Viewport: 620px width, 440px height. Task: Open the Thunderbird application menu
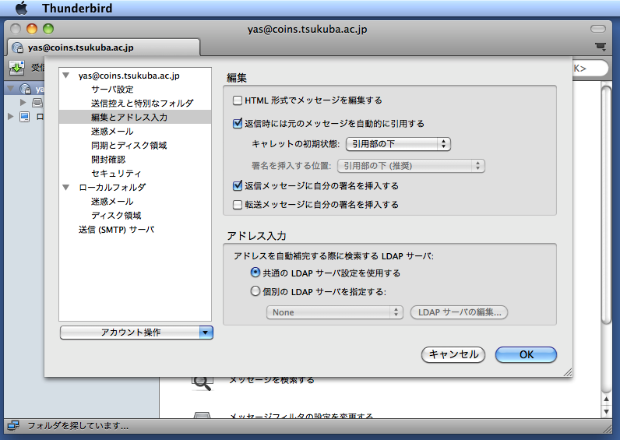point(77,8)
